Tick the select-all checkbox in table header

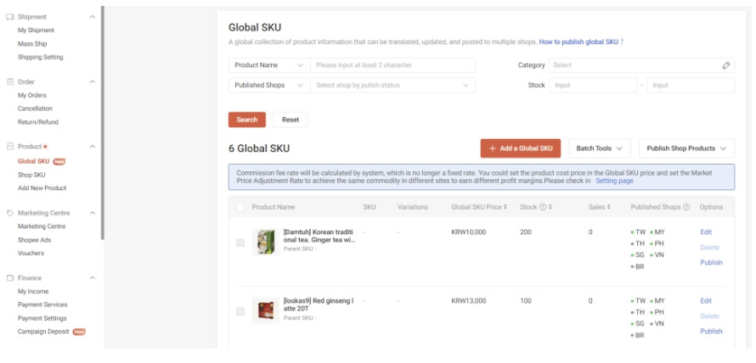point(240,207)
